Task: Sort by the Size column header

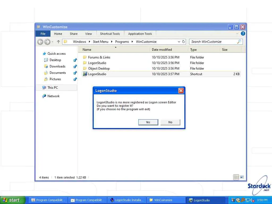Action: coord(231,50)
